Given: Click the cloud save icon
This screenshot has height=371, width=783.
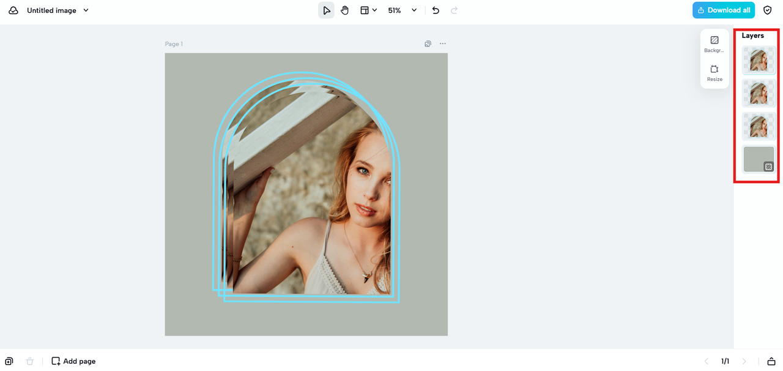Looking at the screenshot, I should pyautogui.click(x=13, y=10).
